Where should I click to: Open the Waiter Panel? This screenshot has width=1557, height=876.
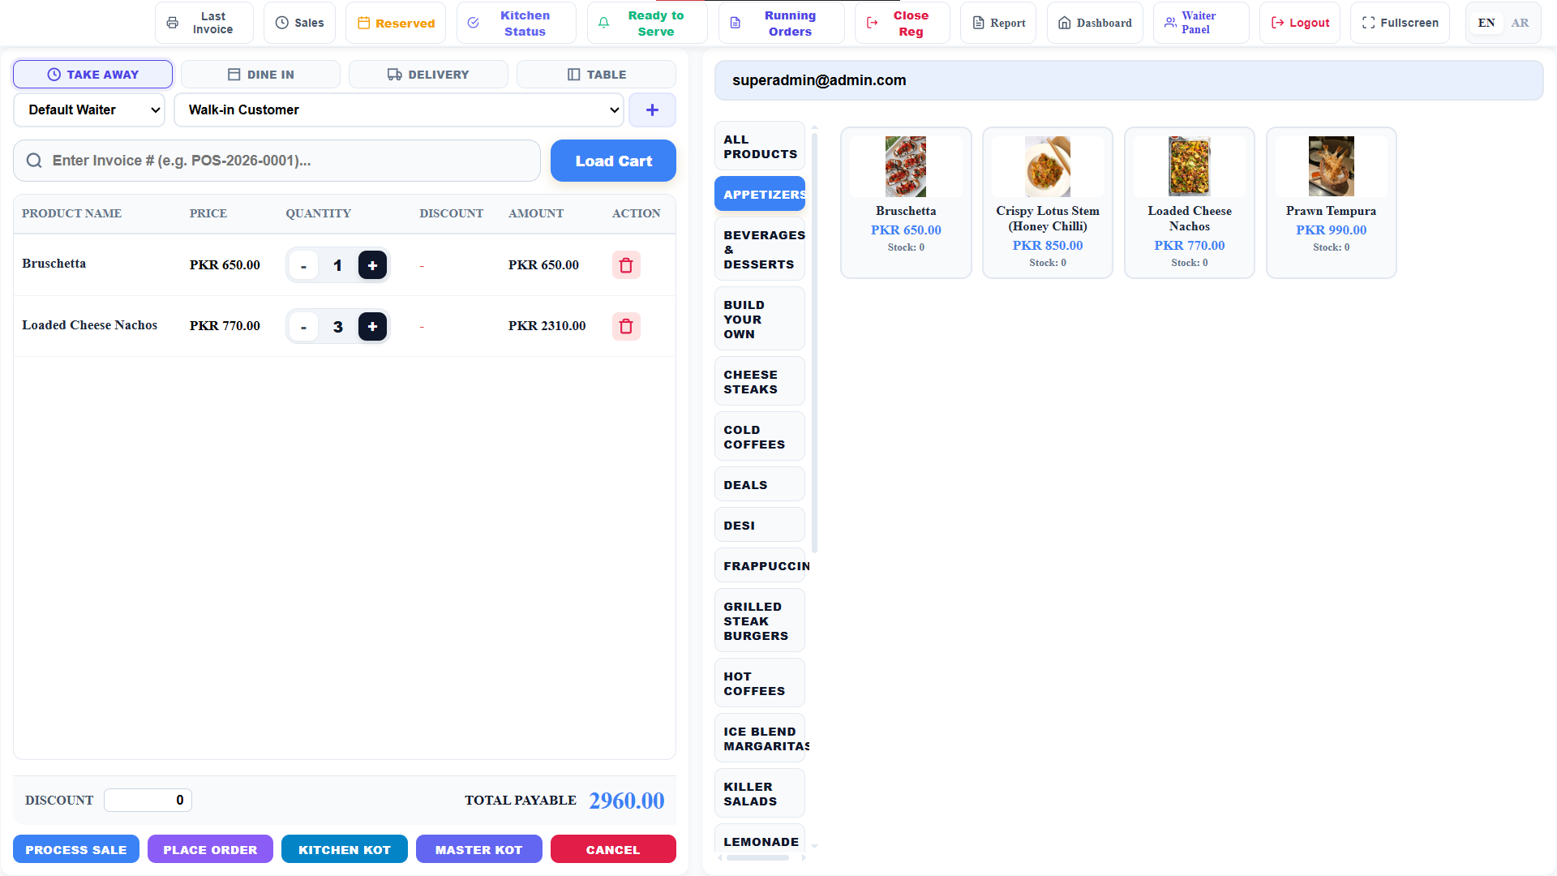point(1201,23)
